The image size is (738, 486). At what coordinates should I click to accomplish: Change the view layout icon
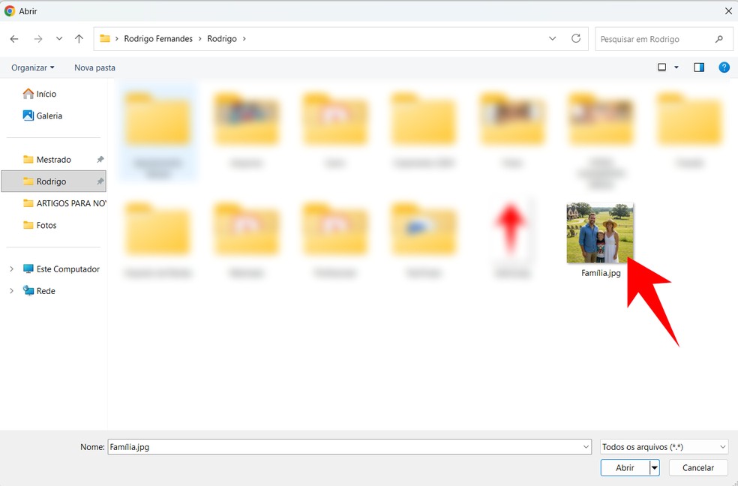tap(661, 67)
